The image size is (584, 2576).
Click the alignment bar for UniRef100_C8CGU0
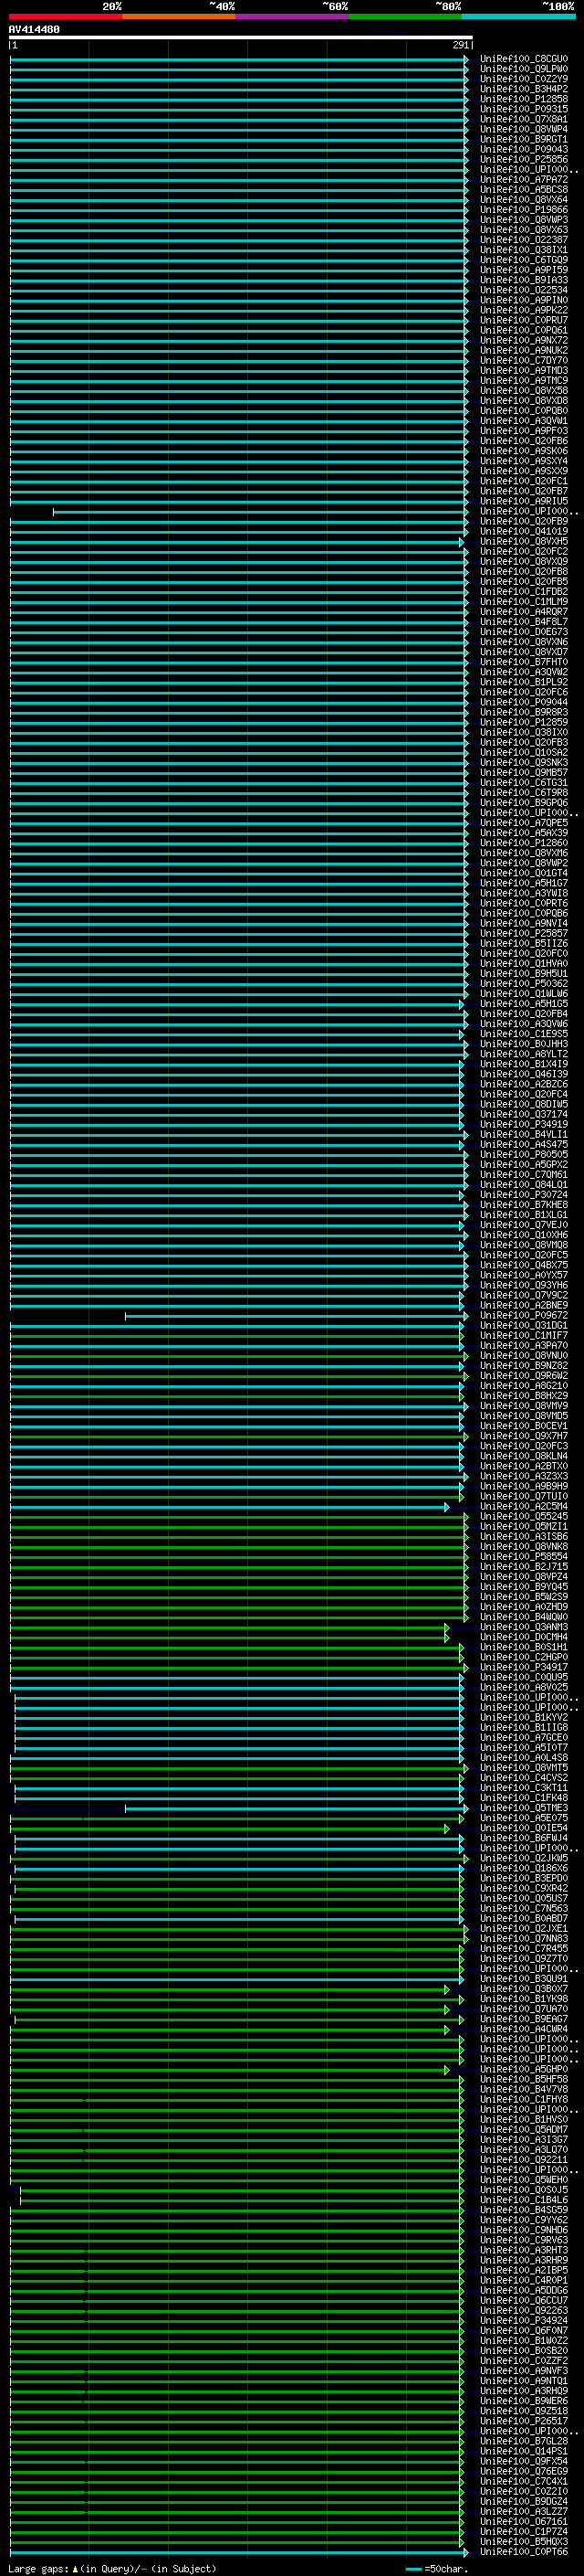[238, 59]
